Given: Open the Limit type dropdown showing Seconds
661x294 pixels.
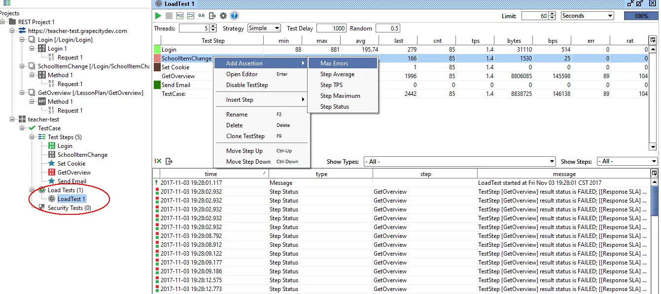Looking at the screenshot, I should click(x=588, y=16).
